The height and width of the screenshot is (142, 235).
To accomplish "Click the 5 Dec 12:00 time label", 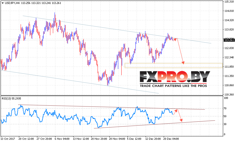I will (x=134, y=139).
